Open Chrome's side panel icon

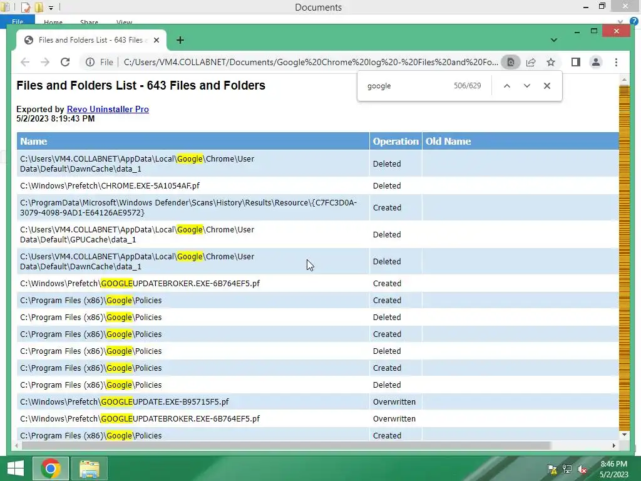[x=576, y=62]
